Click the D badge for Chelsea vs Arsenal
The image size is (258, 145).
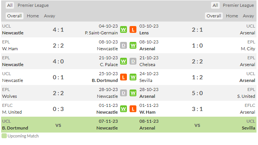click(133, 61)
